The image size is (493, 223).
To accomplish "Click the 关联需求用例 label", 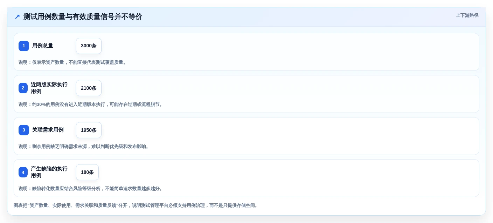I will (x=48, y=130).
